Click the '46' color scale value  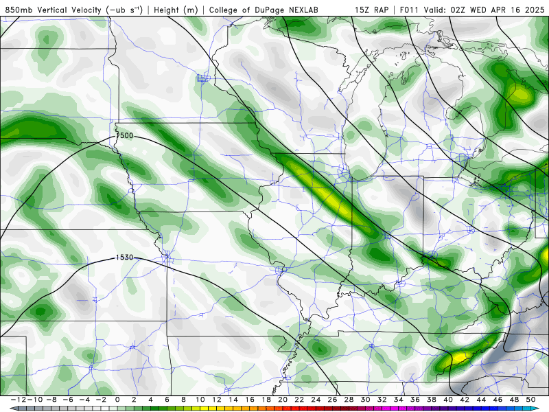498,400
